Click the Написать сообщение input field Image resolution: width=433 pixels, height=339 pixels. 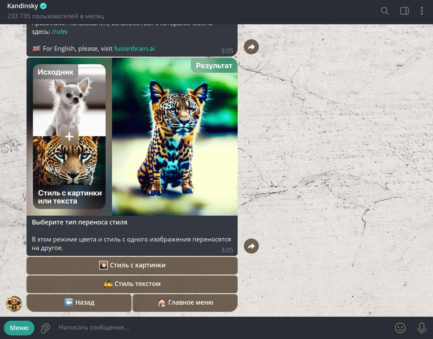pos(223,328)
